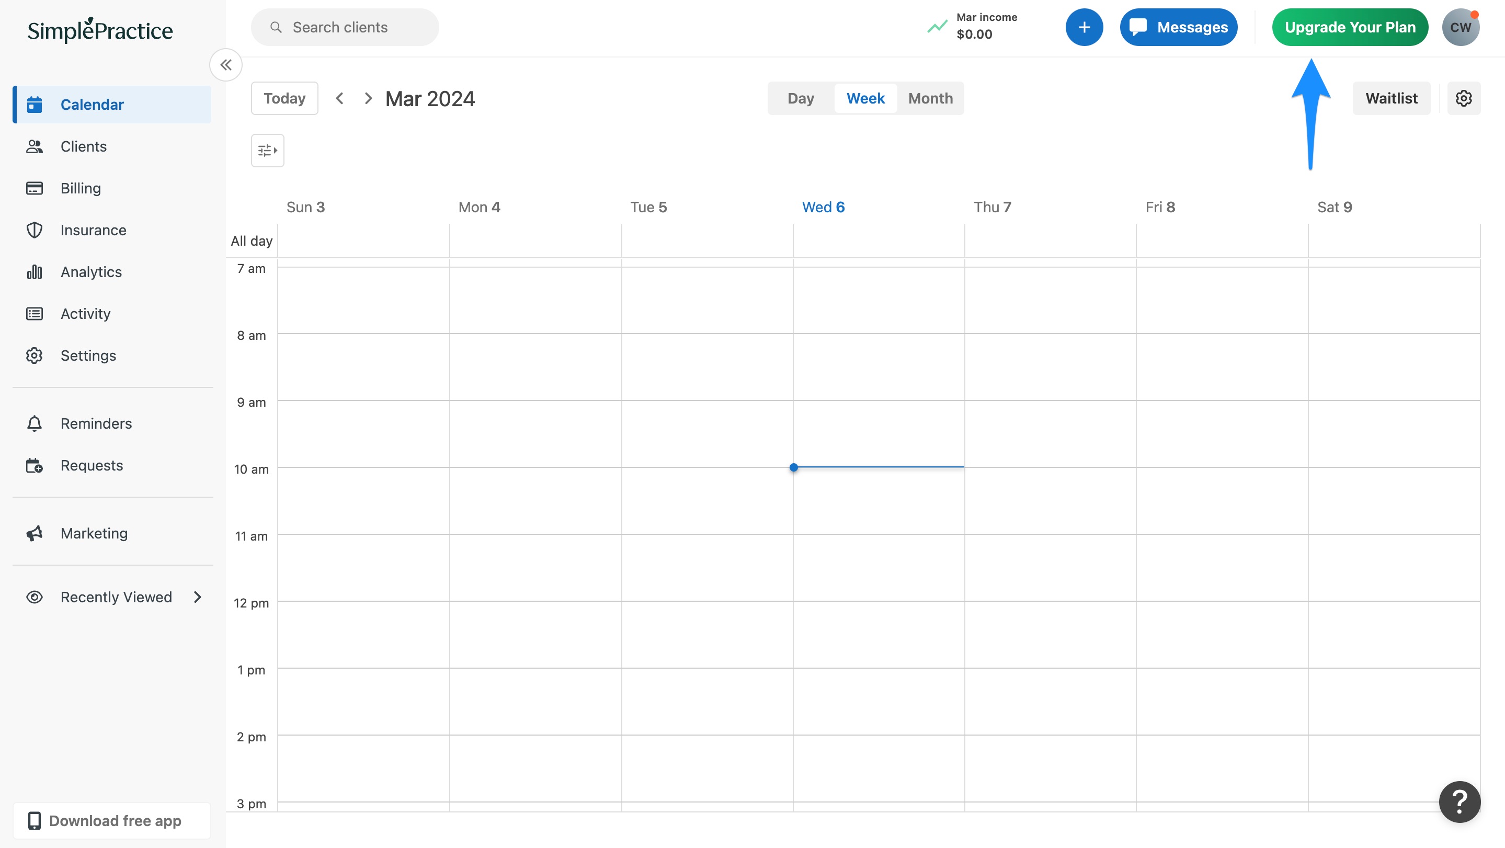Open the Activity log

pos(112,314)
